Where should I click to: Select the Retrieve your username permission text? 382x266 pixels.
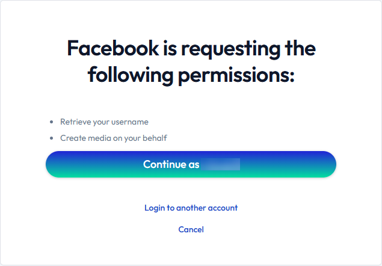click(104, 122)
